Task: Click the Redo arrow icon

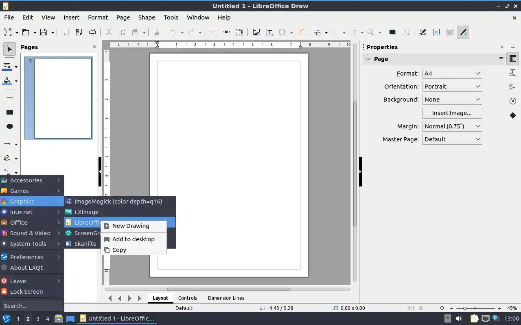Action: 191,32
